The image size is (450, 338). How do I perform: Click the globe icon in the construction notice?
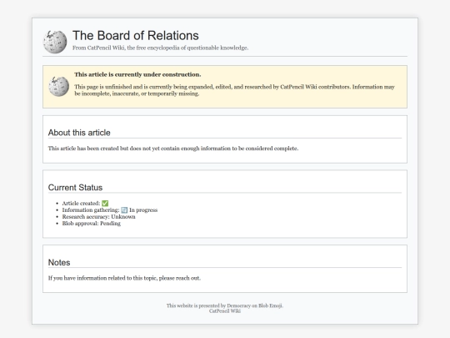(x=59, y=87)
